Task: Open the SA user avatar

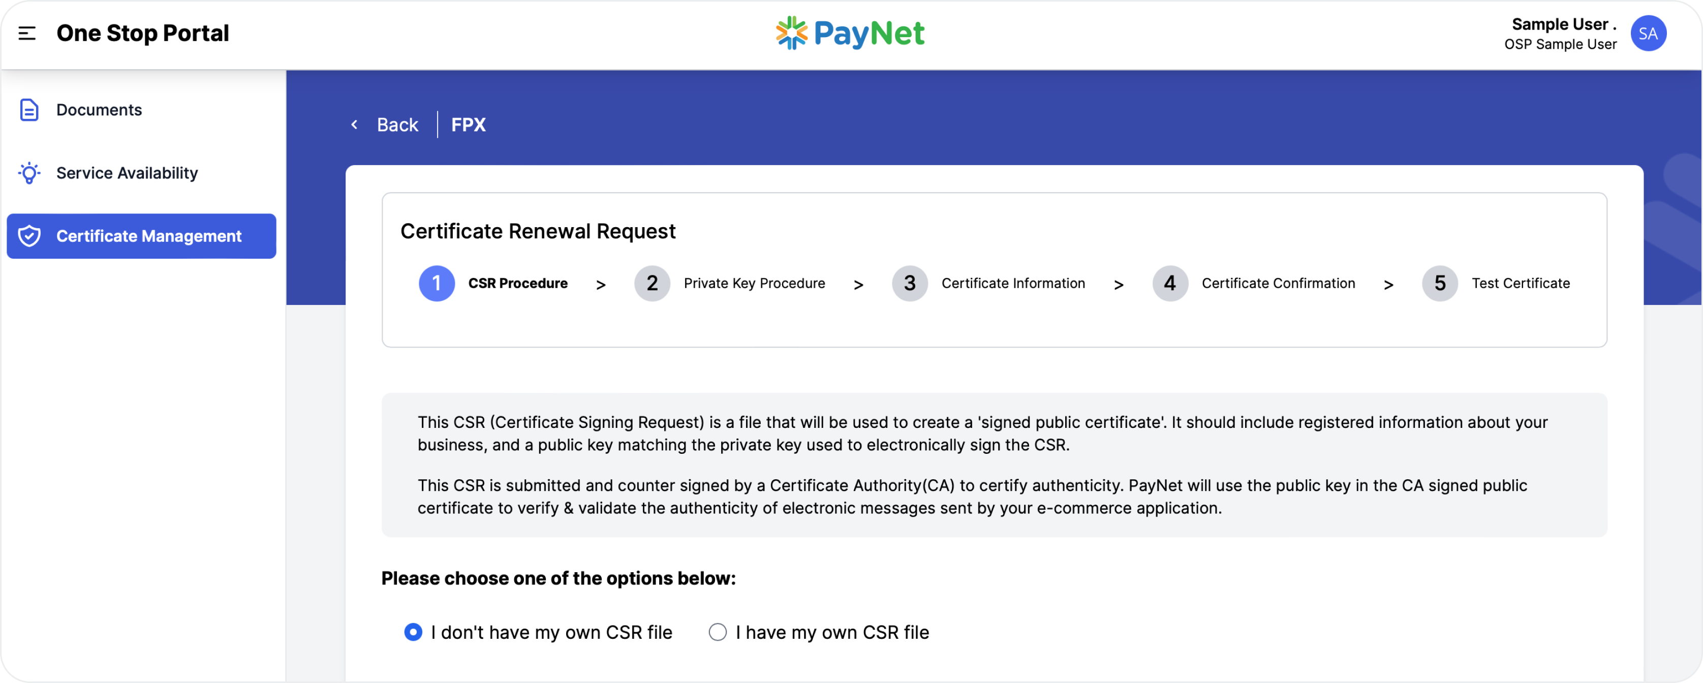Action: pos(1648,34)
